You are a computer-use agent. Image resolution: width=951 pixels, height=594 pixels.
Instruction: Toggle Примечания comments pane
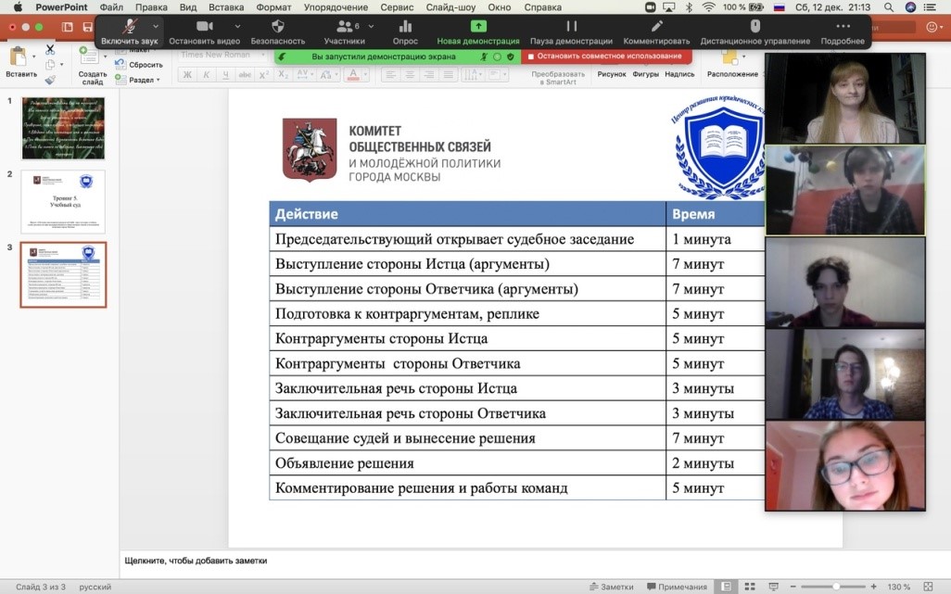pyautogui.click(x=677, y=587)
